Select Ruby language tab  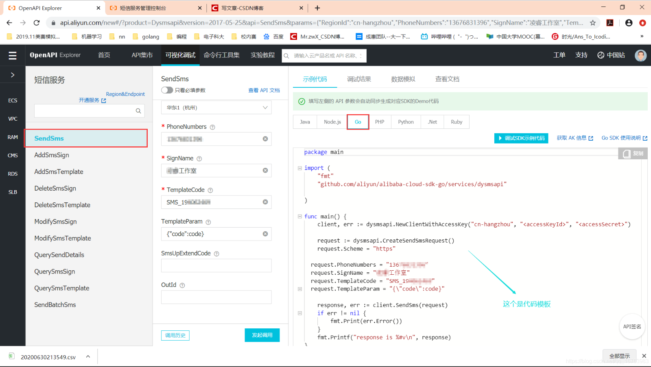pyautogui.click(x=457, y=122)
